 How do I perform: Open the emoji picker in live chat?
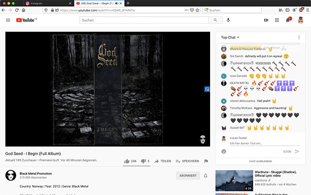click(224, 151)
